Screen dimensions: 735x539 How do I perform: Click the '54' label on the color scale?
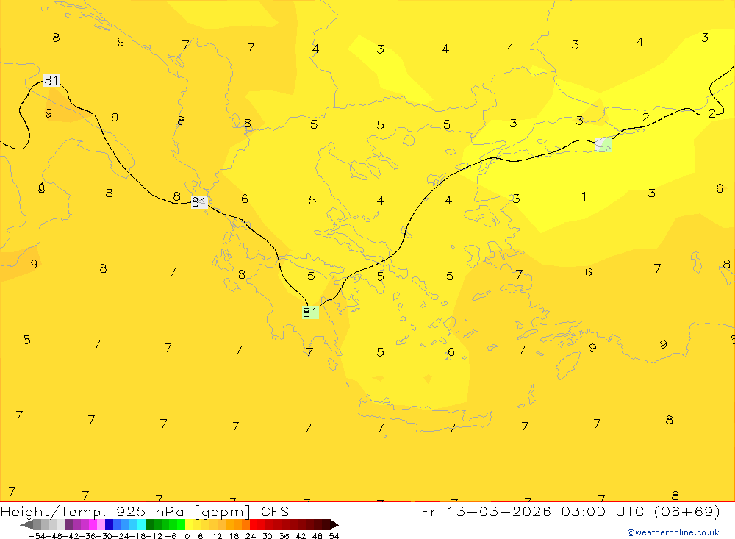[x=334, y=536]
